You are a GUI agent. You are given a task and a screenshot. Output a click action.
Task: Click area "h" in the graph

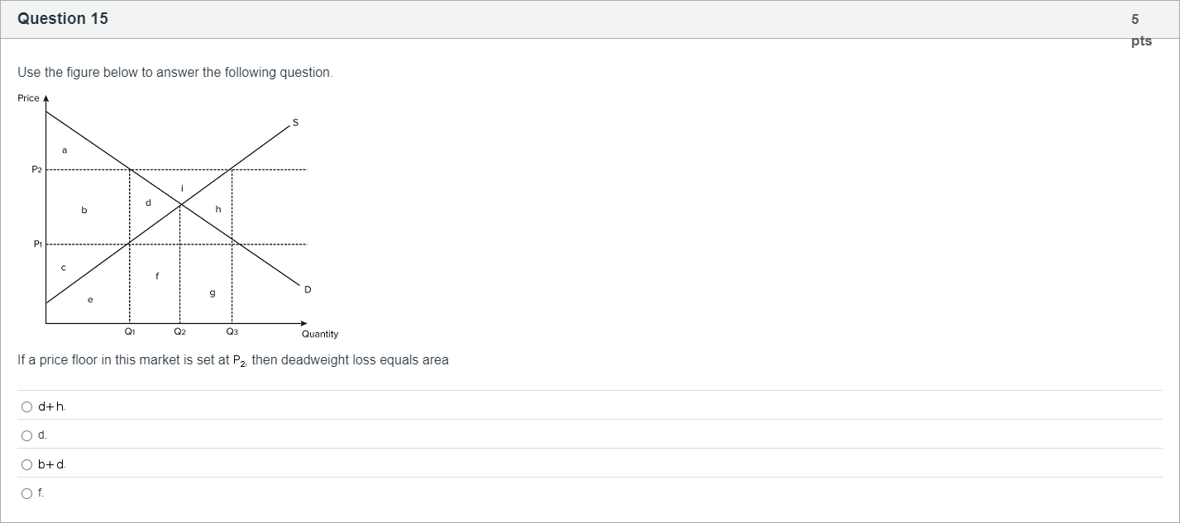pyautogui.click(x=217, y=209)
